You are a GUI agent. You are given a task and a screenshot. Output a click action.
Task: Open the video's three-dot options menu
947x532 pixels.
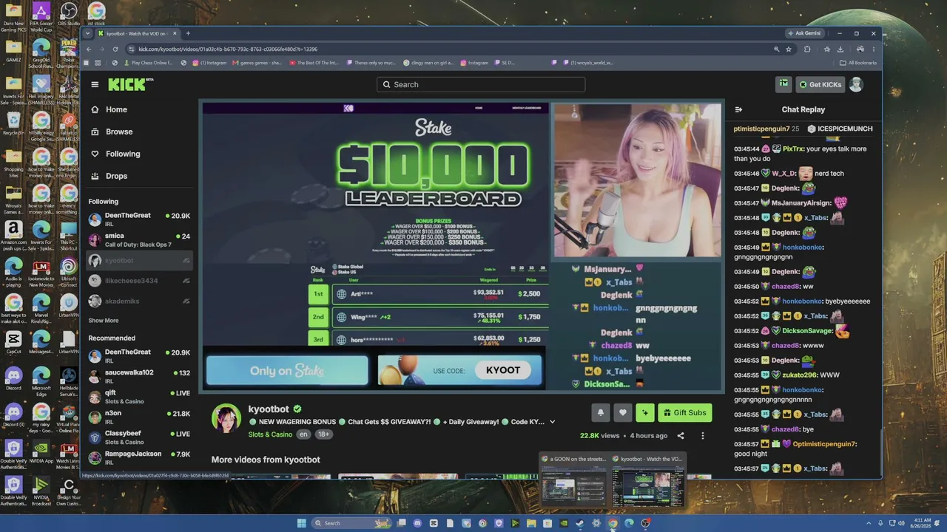point(703,436)
